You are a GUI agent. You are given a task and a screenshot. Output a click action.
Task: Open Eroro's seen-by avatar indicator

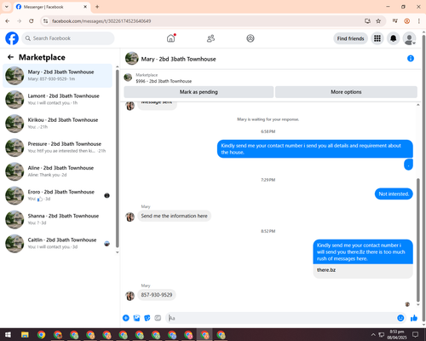pyautogui.click(x=106, y=195)
